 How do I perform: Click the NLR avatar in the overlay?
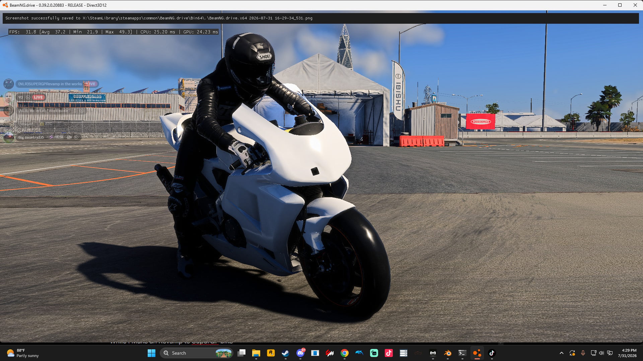tap(9, 84)
